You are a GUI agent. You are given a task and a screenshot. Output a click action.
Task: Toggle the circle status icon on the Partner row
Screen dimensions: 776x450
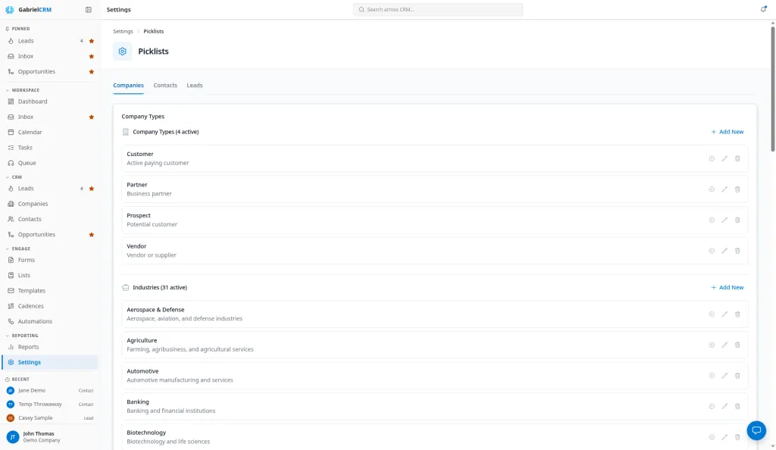pyautogui.click(x=712, y=189)
